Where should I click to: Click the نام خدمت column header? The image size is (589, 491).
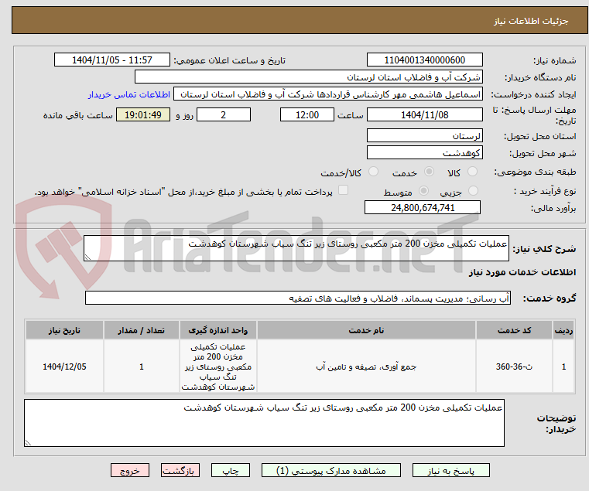click(x=366, y=330)
